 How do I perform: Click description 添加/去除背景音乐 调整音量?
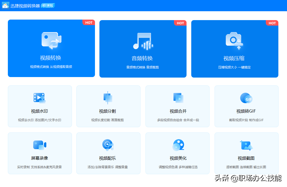pyautogui.click(x=108, y=167)
